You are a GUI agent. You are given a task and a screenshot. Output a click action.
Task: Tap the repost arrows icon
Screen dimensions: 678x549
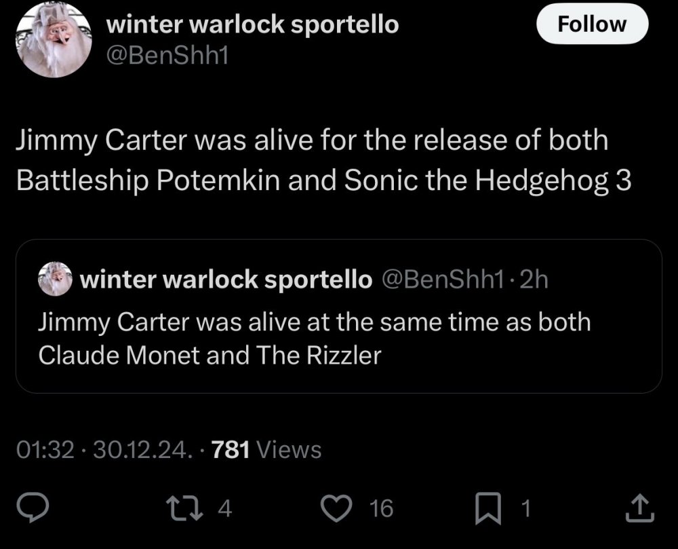[184, 508]
